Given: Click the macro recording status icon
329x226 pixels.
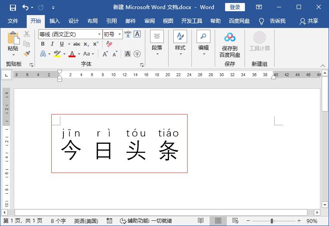Looking at the screenshot, I should pyautogui.click(x=110, y=220).
